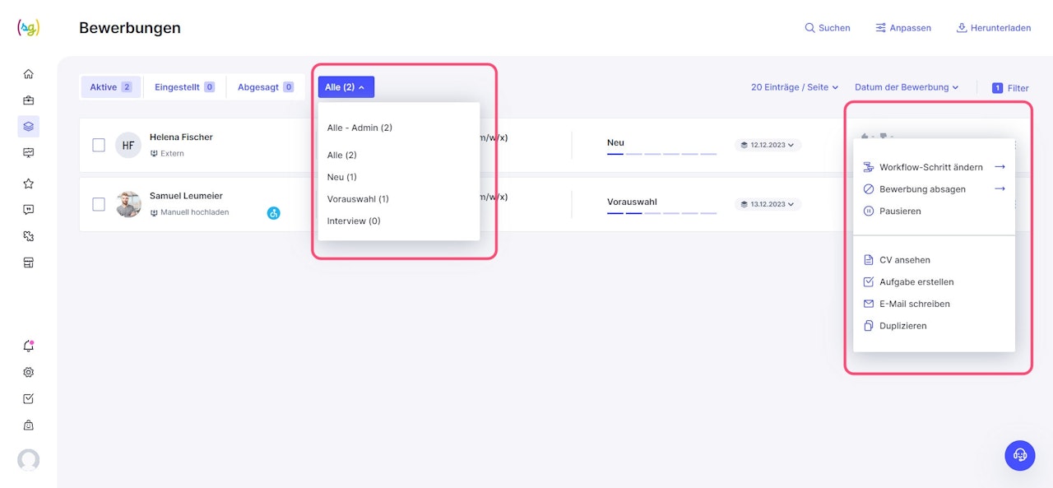Image resolution: width=1053 pixels, height=488 pixels.
Task: Open the settings gear icon
Action: click(x=29, y=373)
